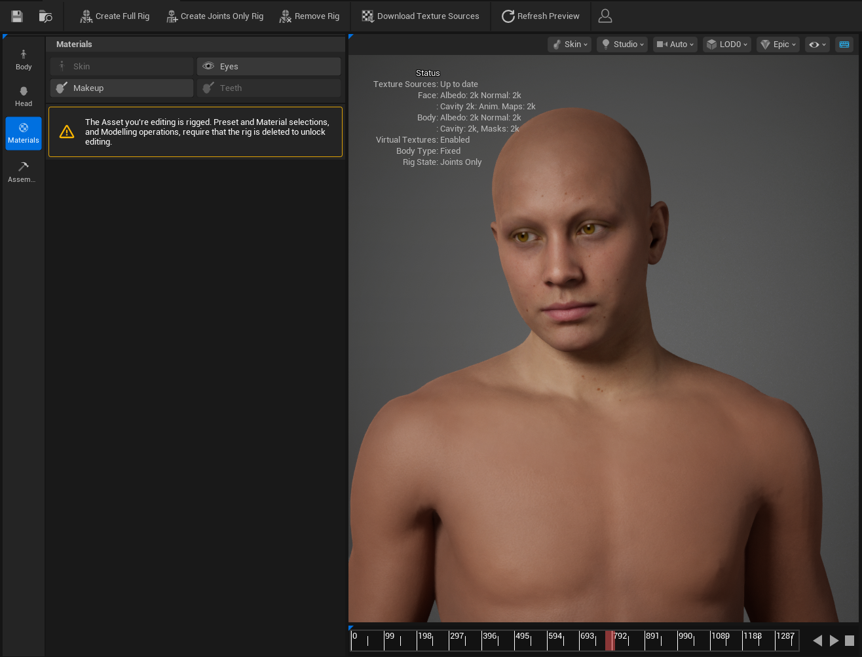Image resolution: width=862 pixels, height=657 pixels.
Task: Open the LOD0 level dropdown
Action: point(726,44)
